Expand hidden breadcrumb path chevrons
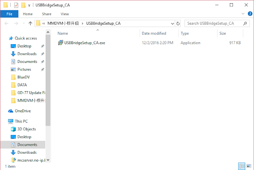Viewport: 254px width, 170px height. click(44, 23)
